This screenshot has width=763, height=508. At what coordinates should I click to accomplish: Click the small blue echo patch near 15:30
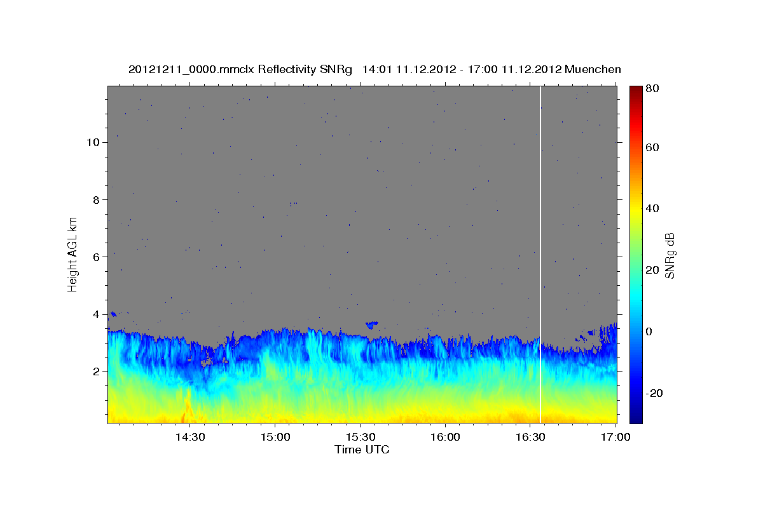[372, 324]
